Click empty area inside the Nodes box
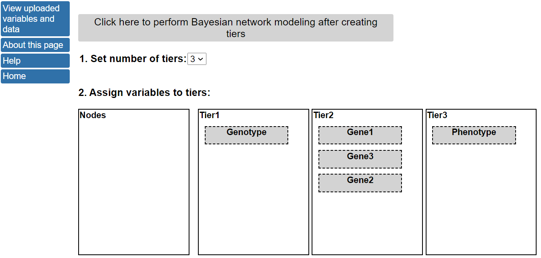Viewport: 541px width, 258px height. (133, 185)
